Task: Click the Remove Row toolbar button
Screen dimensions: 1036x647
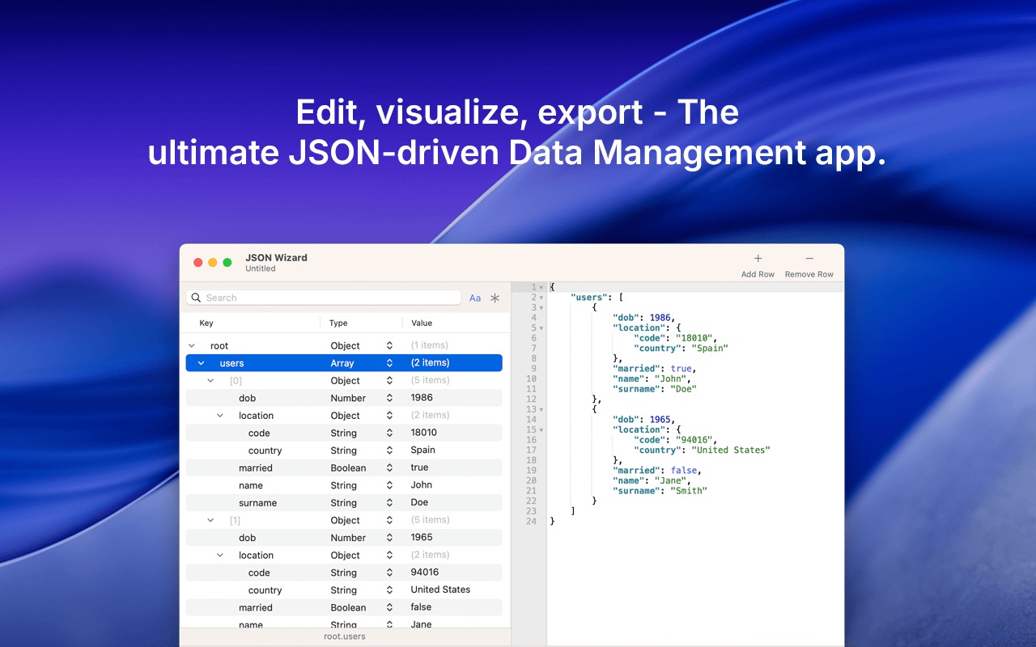Action: tap(809, 265)
